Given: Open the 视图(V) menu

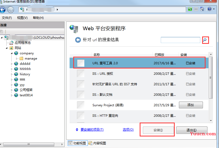Looking at the screenshot, I should 22,18.
